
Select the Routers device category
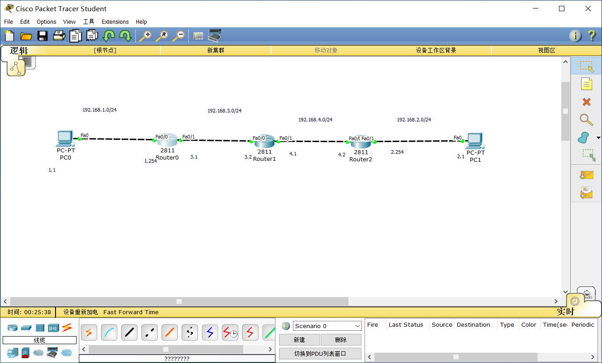tap(12, 328)
